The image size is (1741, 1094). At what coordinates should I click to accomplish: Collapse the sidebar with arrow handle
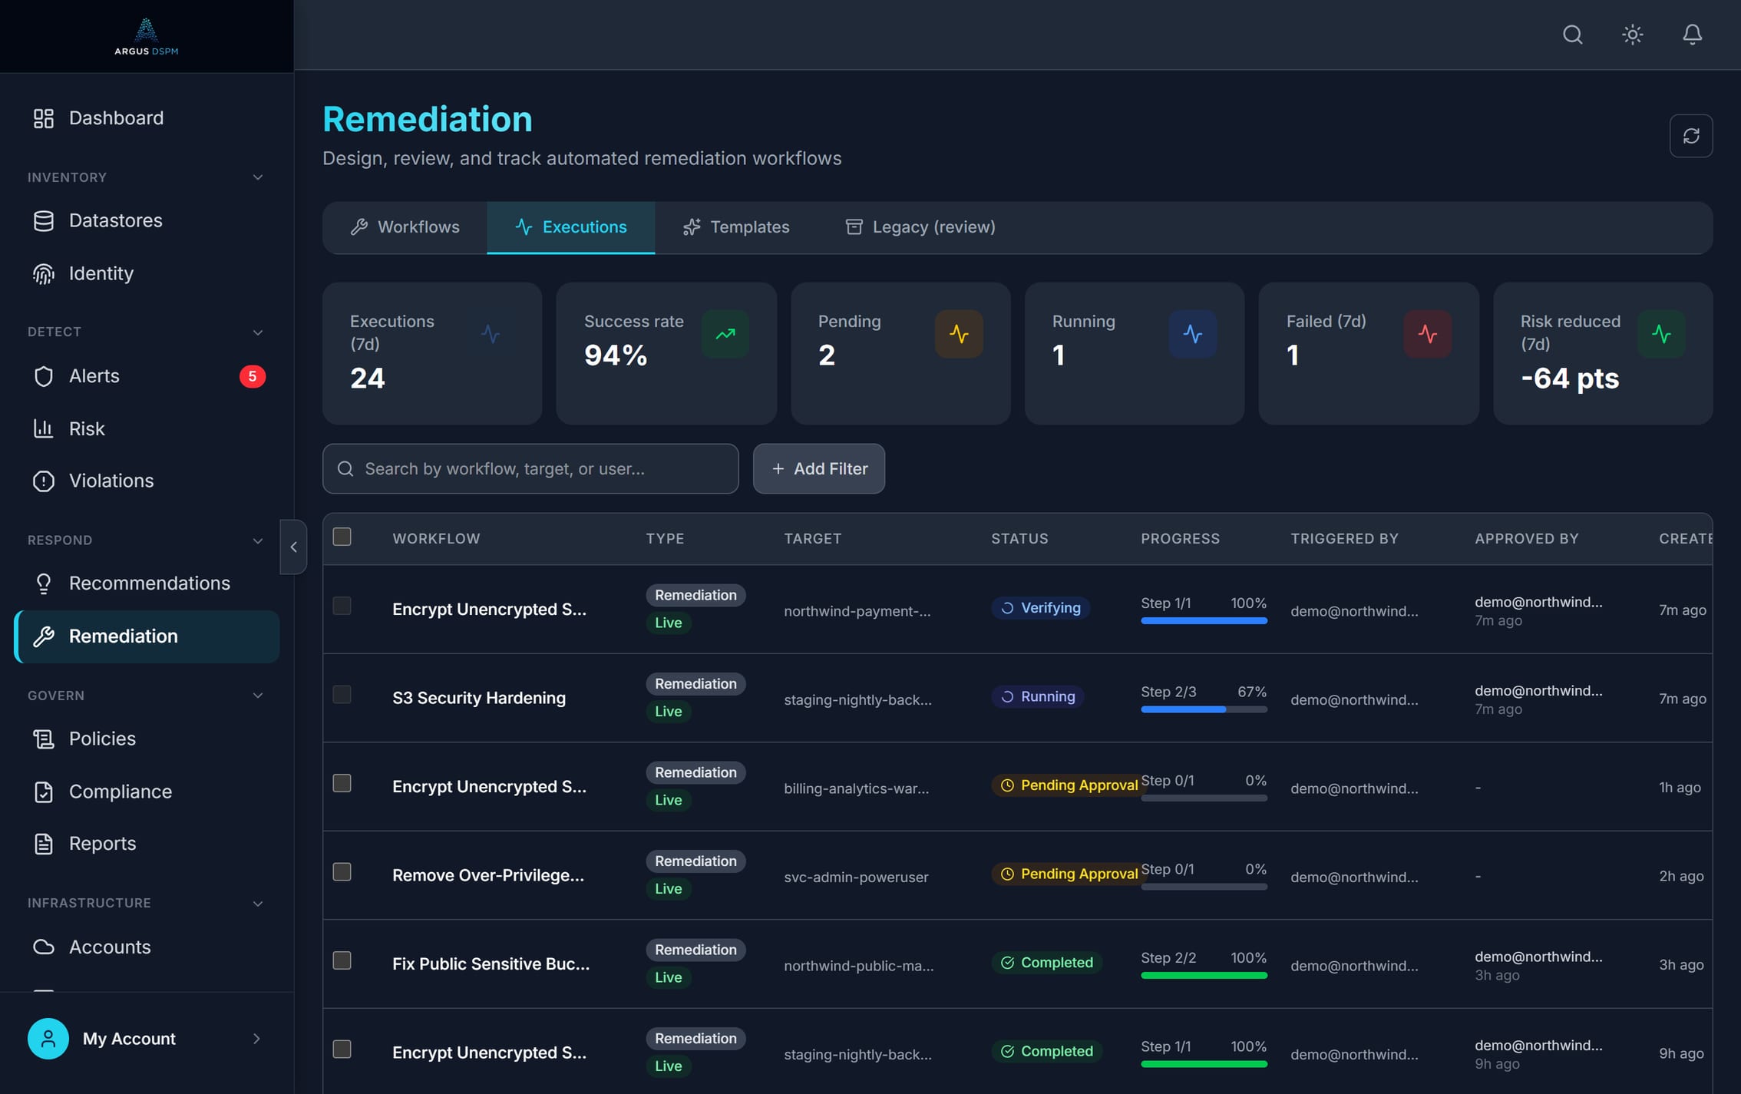click(293, 547)
